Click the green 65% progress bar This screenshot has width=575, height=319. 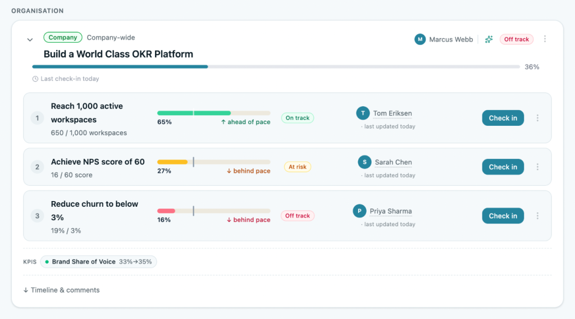click(214, 113)
